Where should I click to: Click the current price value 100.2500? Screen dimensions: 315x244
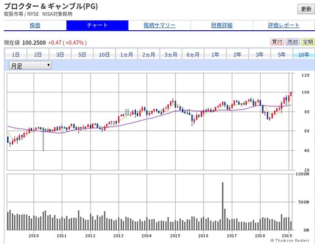[x=34, y=43]
